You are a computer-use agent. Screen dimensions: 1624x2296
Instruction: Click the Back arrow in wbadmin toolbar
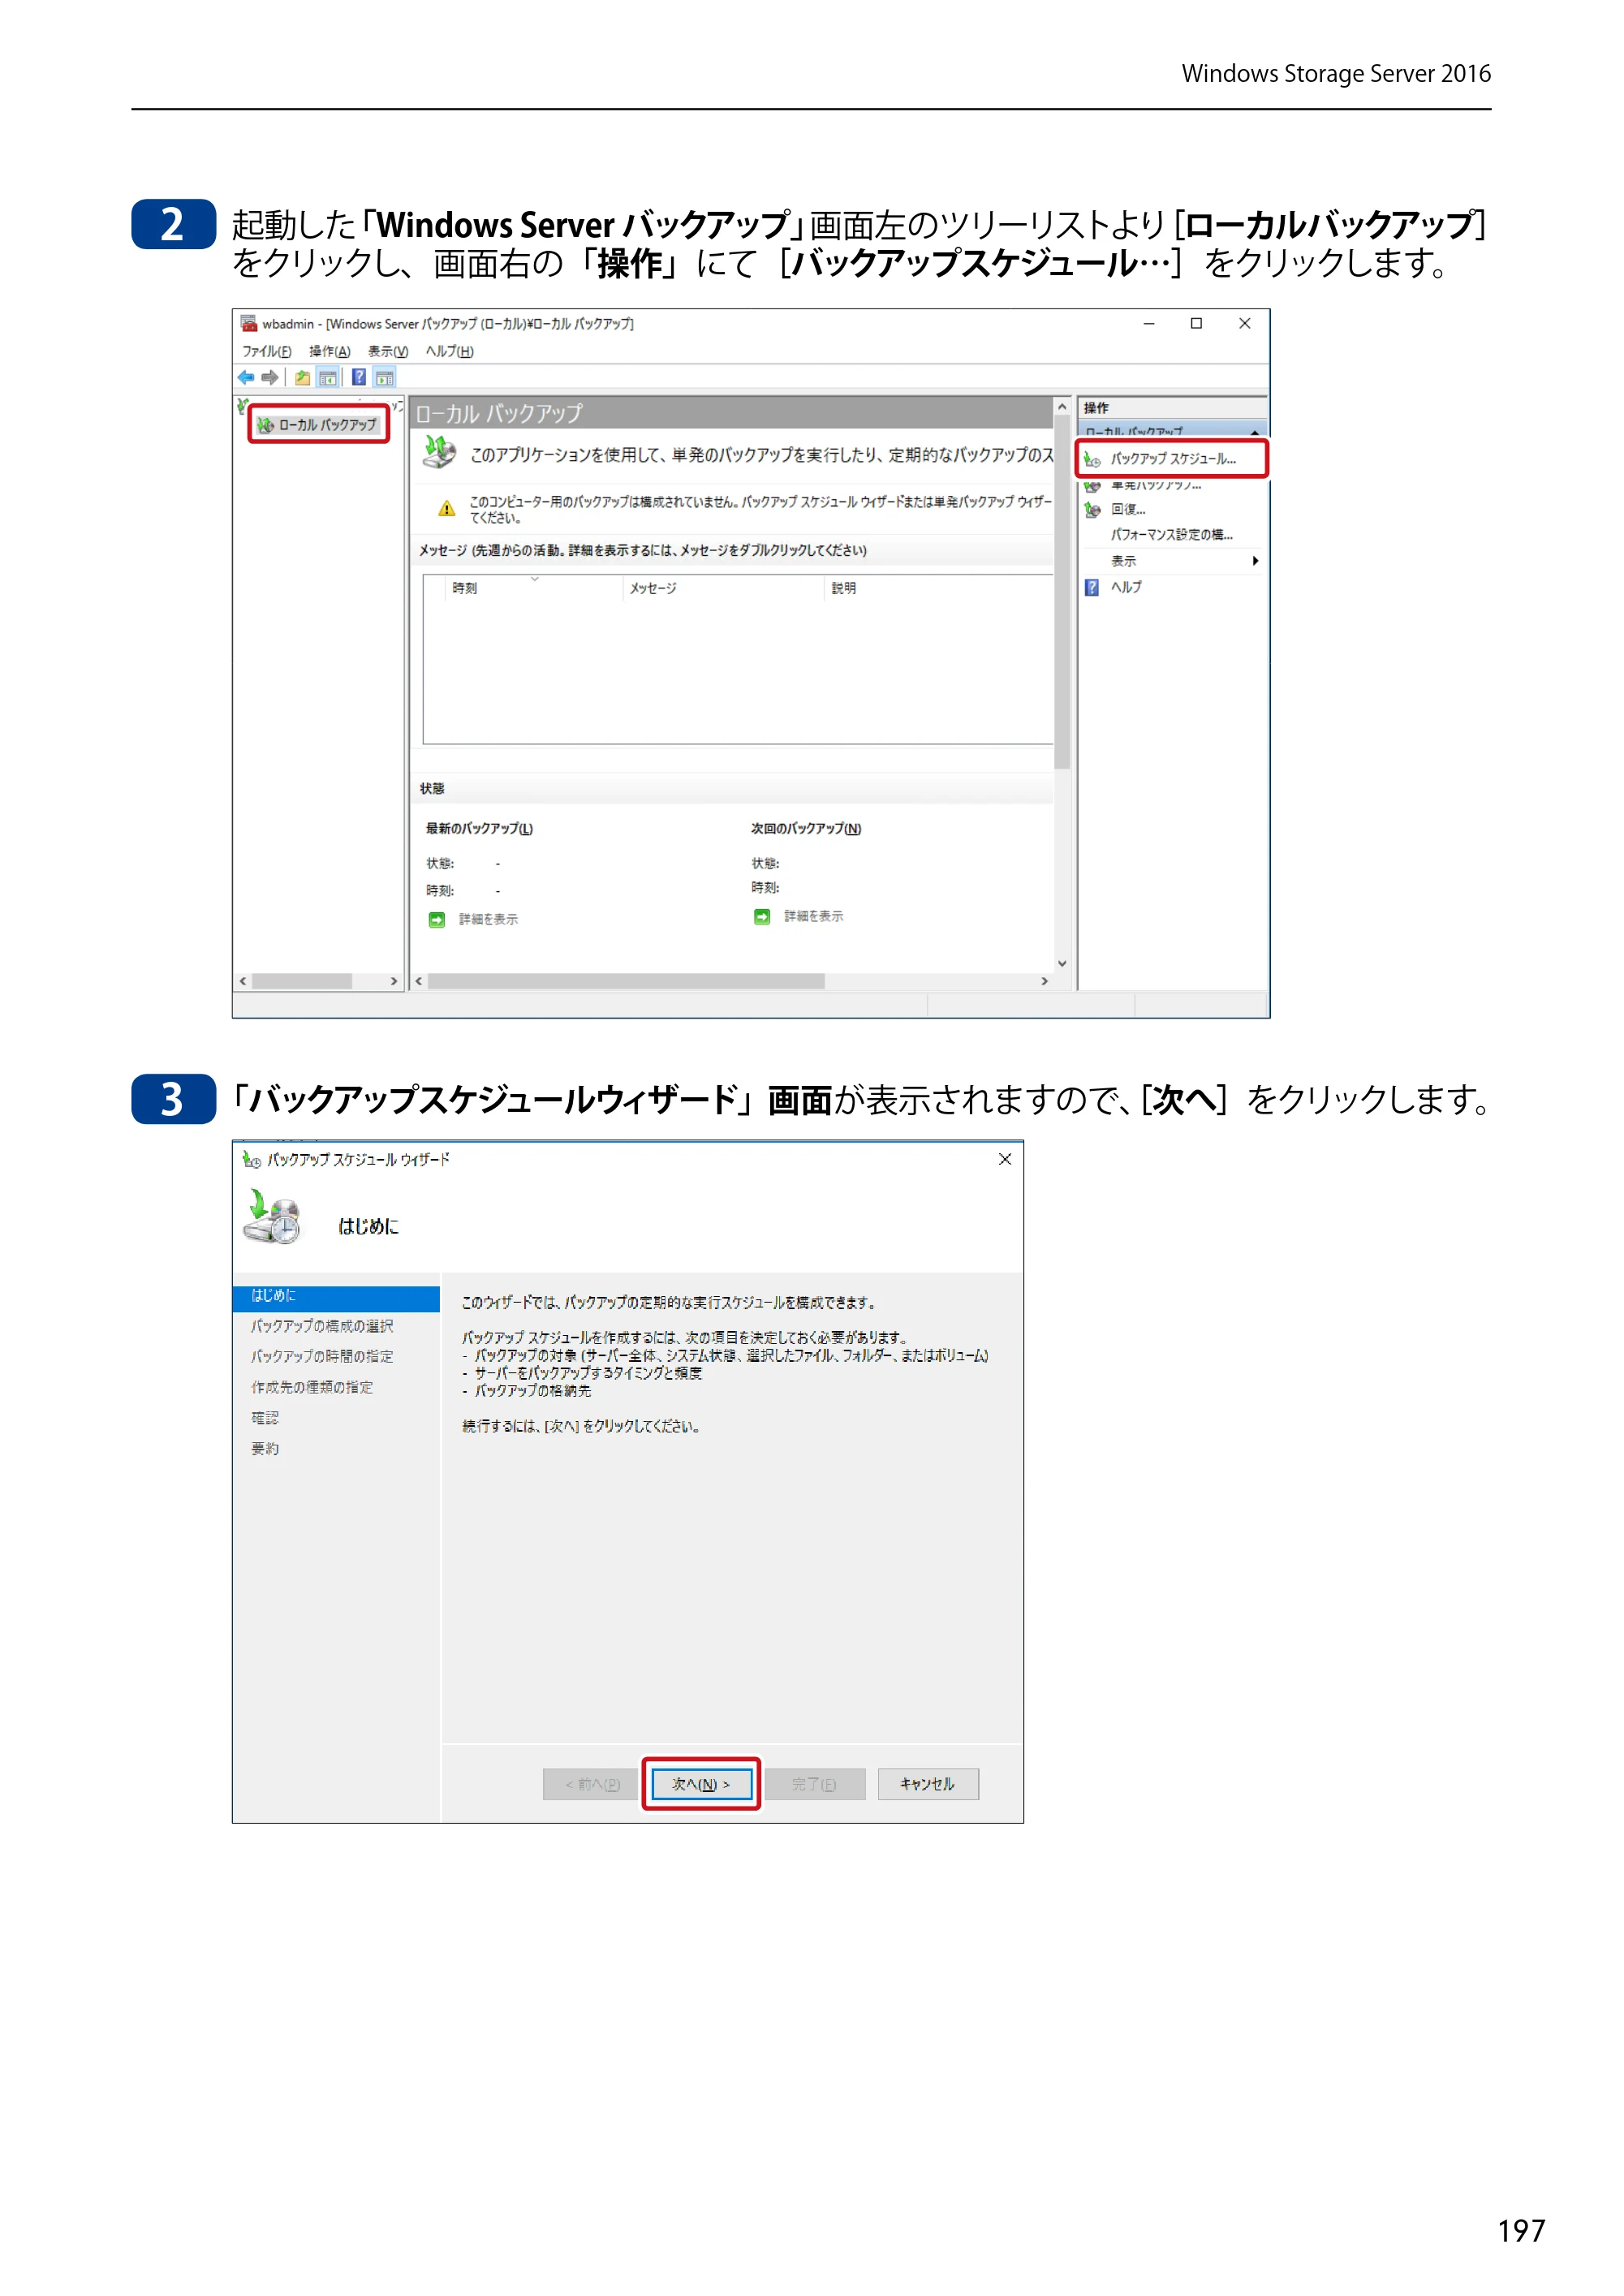[246, 377]
